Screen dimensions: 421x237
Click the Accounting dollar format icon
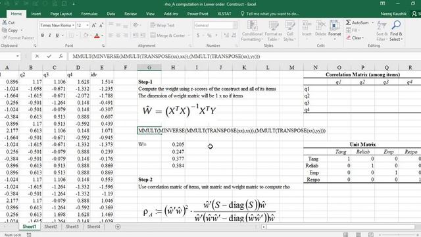coord(198,35)
